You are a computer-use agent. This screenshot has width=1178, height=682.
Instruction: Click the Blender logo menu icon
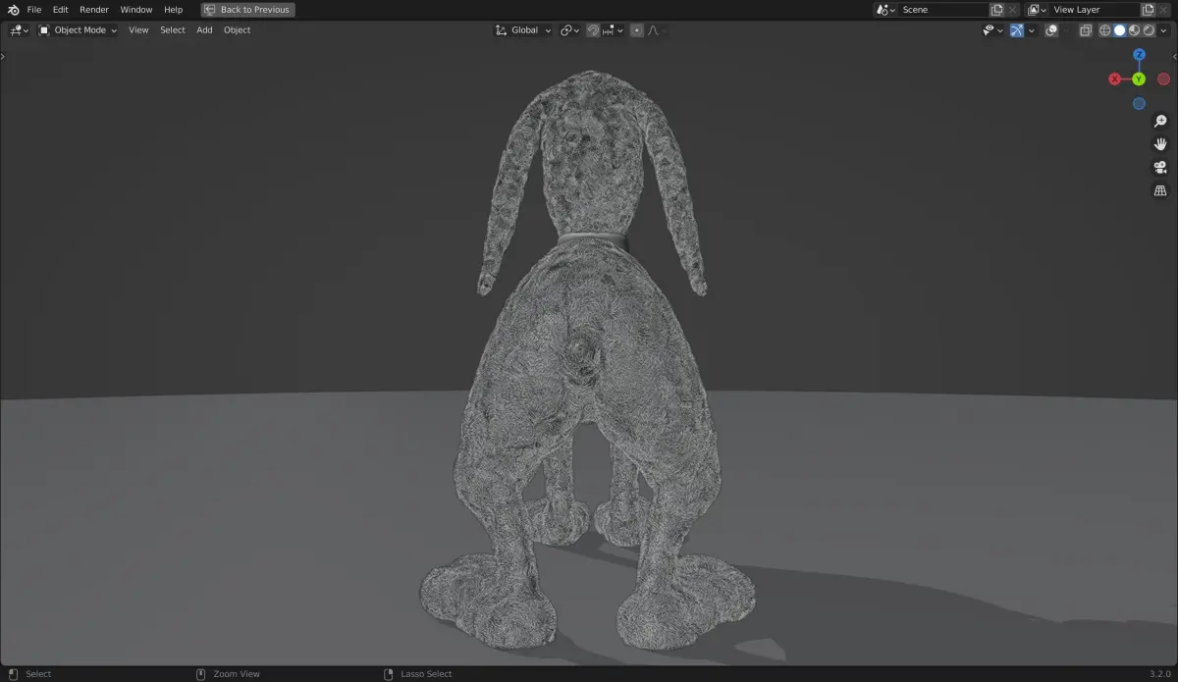(x=13, y=10)
